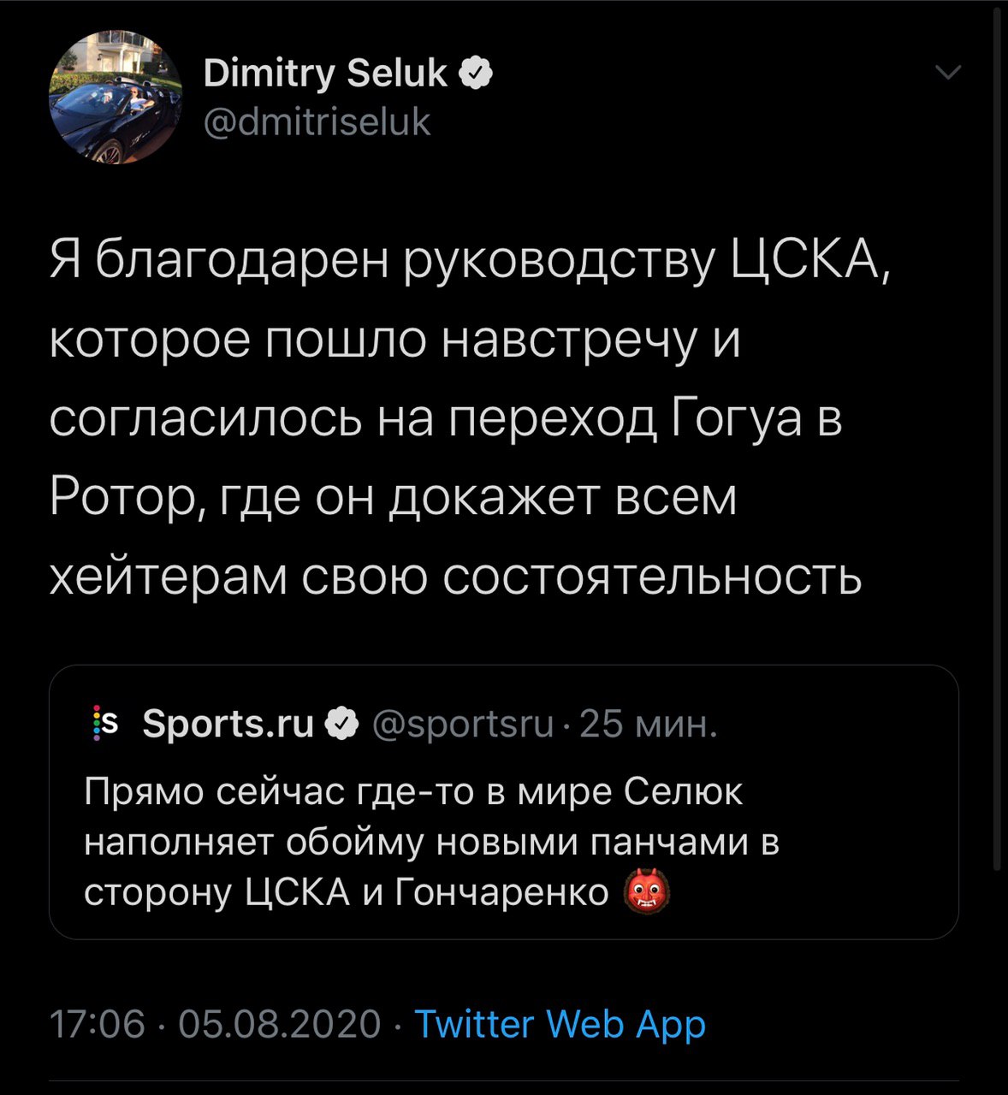Click "Гончаренко" in the quoted tweet
The image size is (1008, 1095).
pyautogui.click(x=502, y=891)
